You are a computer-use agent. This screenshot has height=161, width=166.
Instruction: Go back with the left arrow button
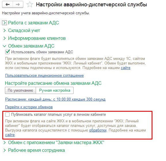point(7,4)
